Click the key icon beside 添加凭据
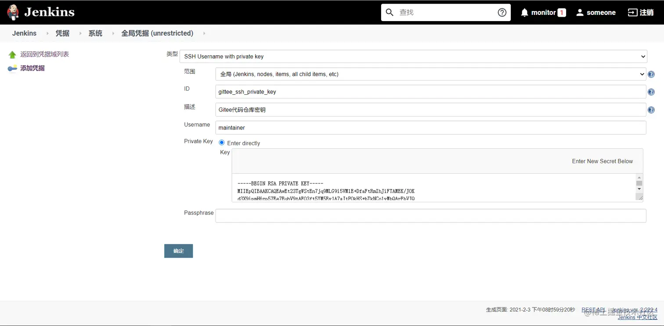The height and width of the screenshot is (326, 664). [x=12, y=68]
